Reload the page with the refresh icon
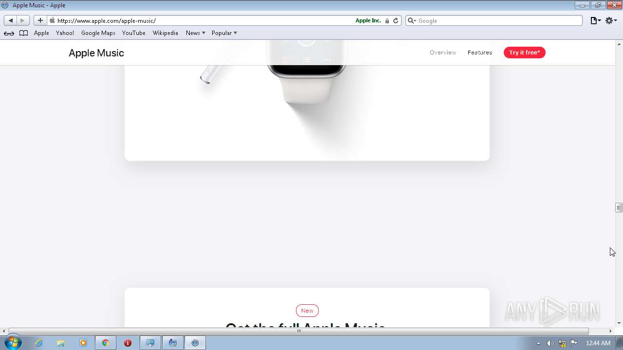Viewport: 623px width, 350px height. point(396,21)
